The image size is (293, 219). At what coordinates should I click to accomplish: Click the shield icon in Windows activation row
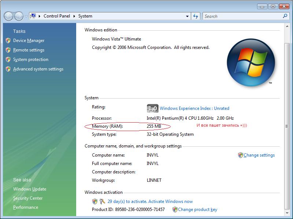[95, 201]
